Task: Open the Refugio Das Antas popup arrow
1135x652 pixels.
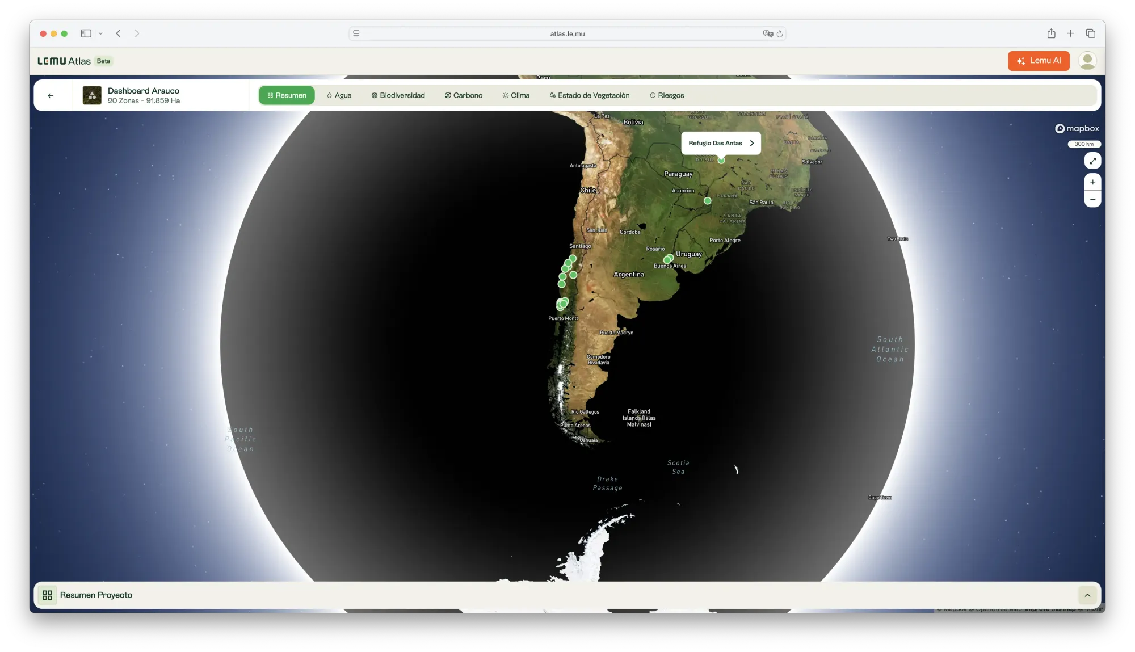Action: [x=752, y=143]
